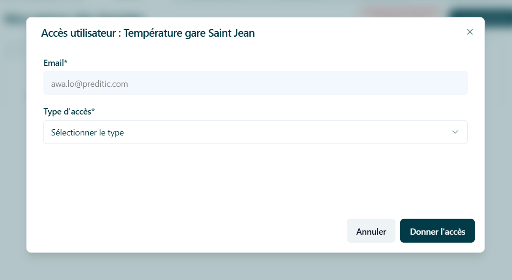Dismiss the dialog by clicking the backdrop below it
The height and width of the screenshot is (280, 512).
tap(256, 267)
